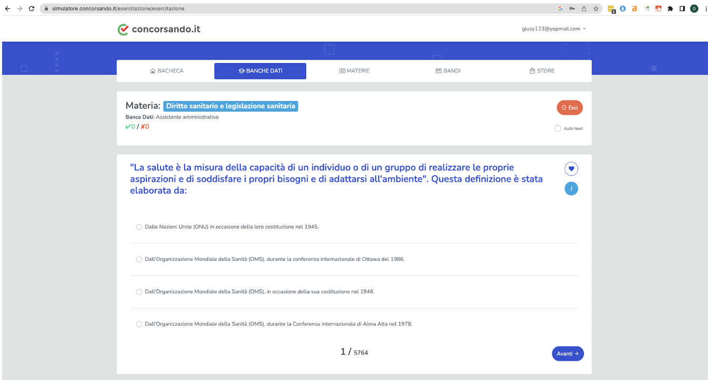Select the Nazioni Unite (ONU) 1945 answer
Image resolution: width=708 pixels, height=380 pixels.
point(139,227)
